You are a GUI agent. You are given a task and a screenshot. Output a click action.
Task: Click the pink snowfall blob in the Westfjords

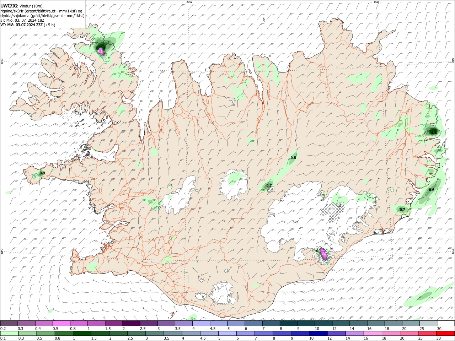coord(101,51)
